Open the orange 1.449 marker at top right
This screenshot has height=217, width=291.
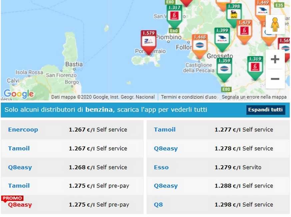point(262,10)
